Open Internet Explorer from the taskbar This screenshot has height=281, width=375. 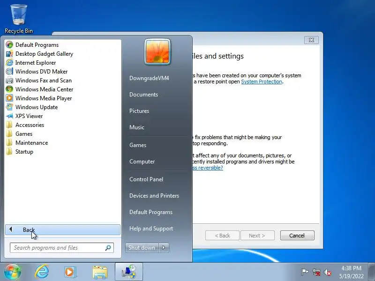(x=42, y=272)
